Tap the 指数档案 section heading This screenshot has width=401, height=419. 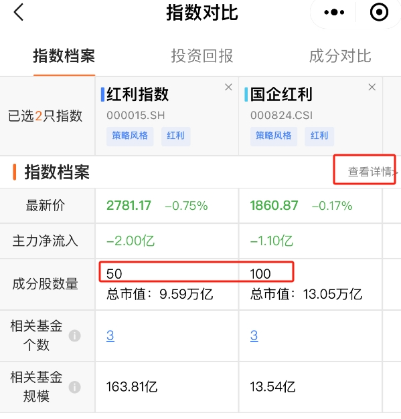(57, 172)
